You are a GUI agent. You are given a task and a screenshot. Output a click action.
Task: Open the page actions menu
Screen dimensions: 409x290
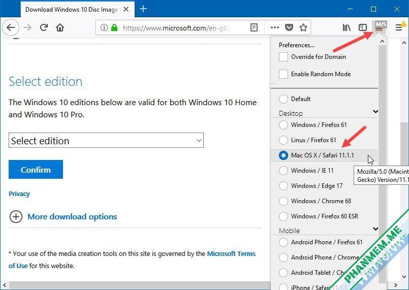275,27
